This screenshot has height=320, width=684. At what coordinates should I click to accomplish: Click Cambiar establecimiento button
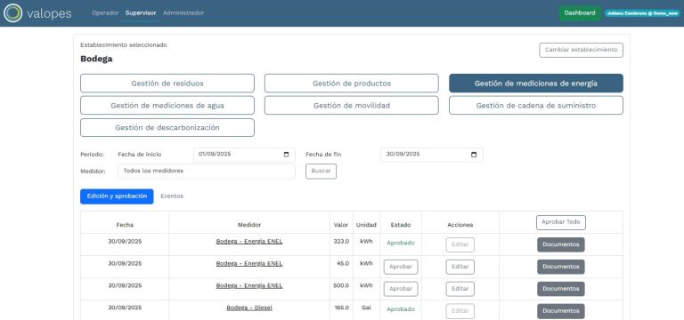(x=581, y=50)
